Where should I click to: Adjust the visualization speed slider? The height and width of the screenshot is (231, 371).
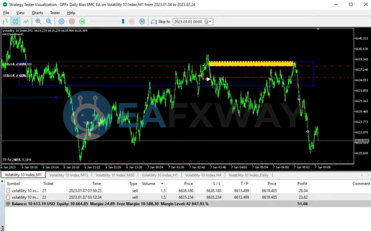tap(123, 21)
